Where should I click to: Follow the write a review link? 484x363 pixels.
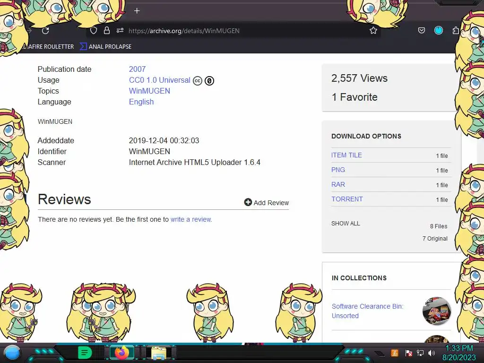(x=191, y=219)
